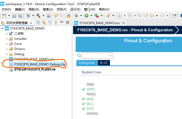Expand the Drivers folder node
Screen dimensions: 182x119
tap(7, 49)
